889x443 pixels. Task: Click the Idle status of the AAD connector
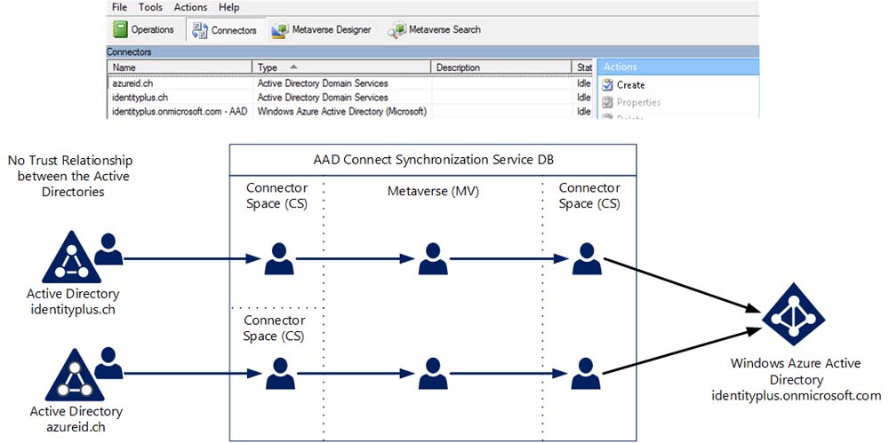point(583,112)
